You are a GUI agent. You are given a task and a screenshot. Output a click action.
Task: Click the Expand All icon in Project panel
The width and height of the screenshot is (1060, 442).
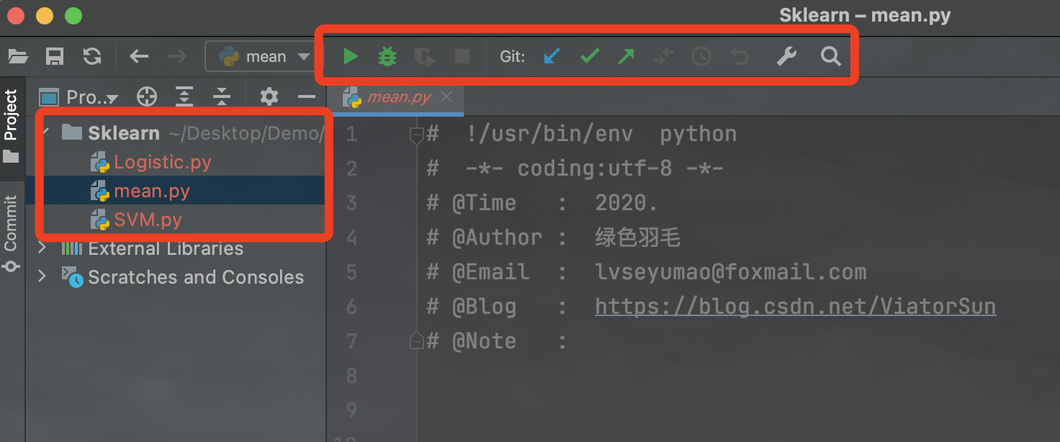point(185,96)
